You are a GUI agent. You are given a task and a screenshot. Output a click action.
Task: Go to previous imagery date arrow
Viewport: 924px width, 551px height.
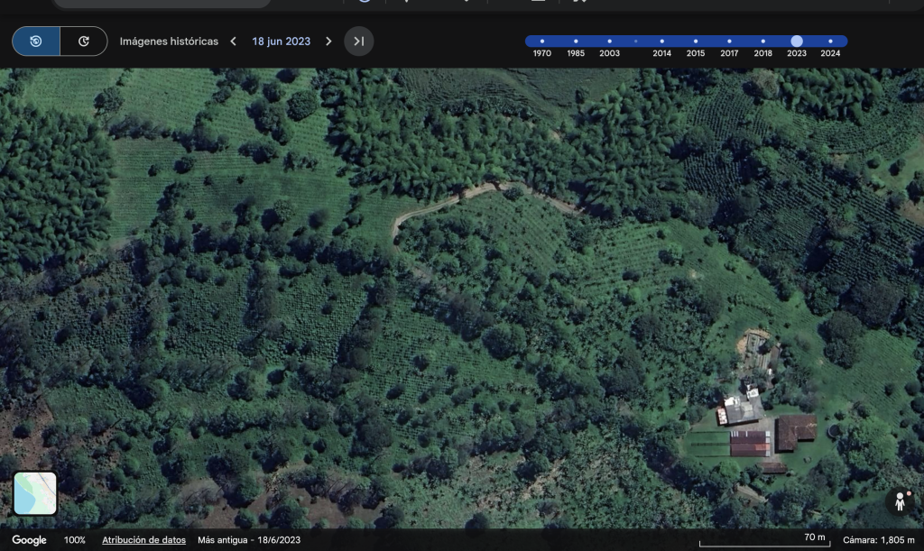click(233, 41)
